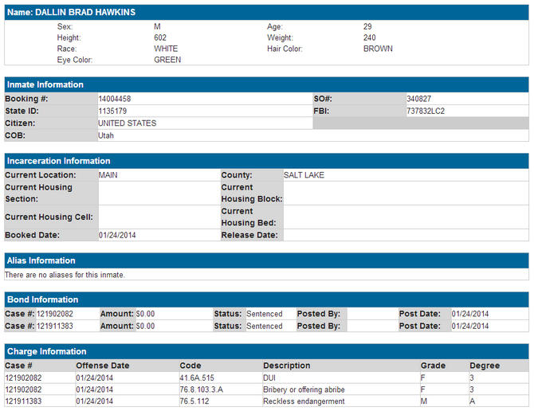
Task: Select State ID value 1135179
Action: pyautogui.click(x=112, y=112)
